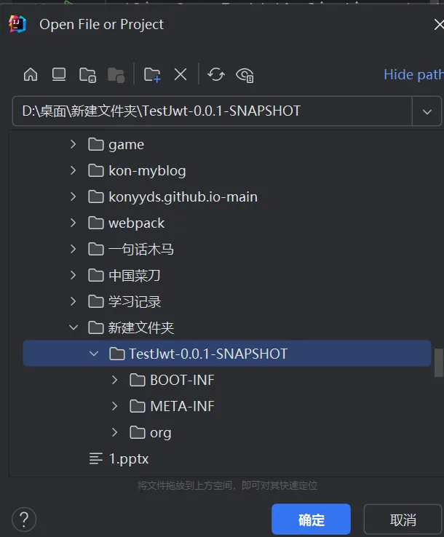Collapse the 新建文件夹 folder node
The width and height of the screenshot is (444, 537).
coord(73,327)
